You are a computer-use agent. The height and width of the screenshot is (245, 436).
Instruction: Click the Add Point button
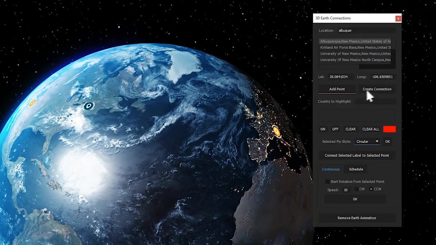click(x=337, y=89)
